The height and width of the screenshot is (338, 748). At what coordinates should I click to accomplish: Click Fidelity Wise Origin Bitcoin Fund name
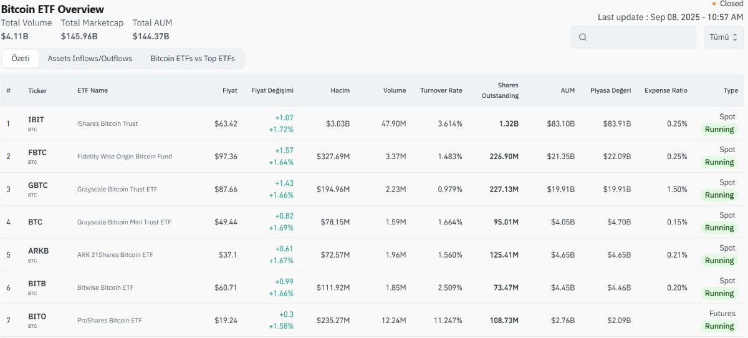(125, 156)
